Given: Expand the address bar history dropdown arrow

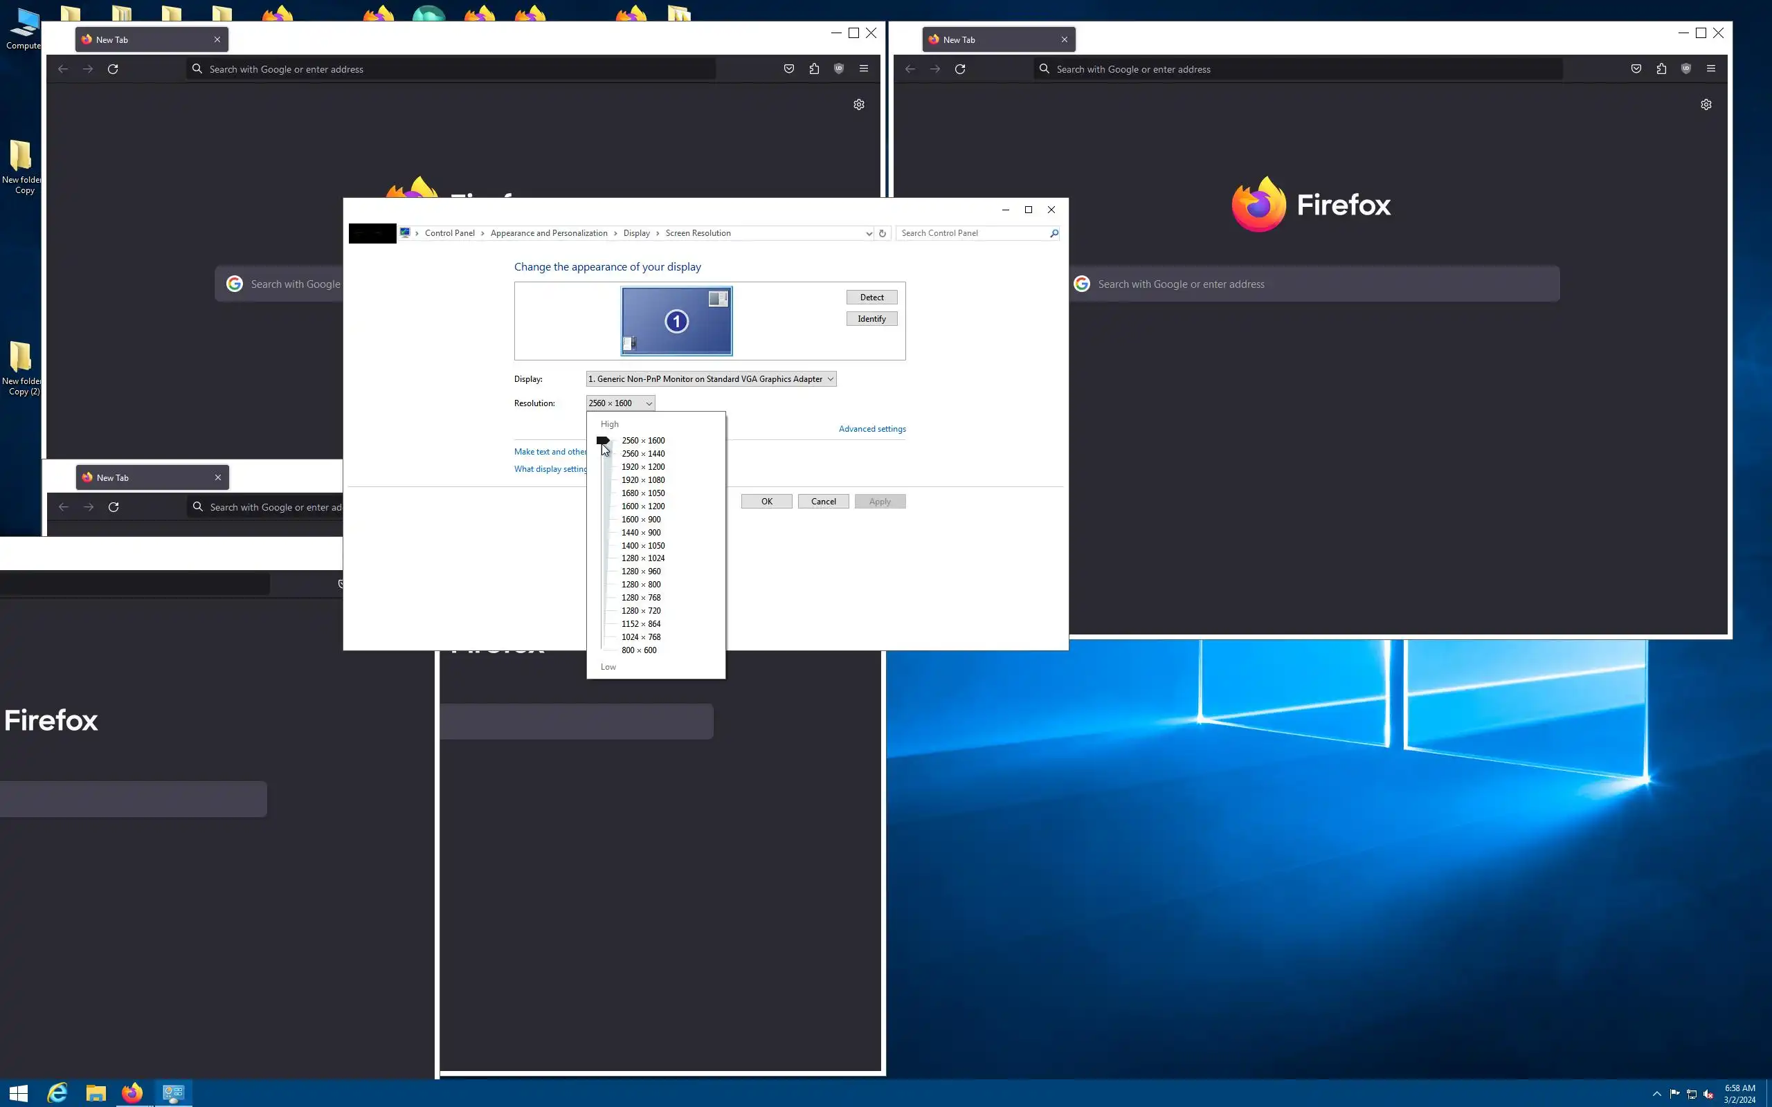Looking at the screenshot, I should pos(869,233).
